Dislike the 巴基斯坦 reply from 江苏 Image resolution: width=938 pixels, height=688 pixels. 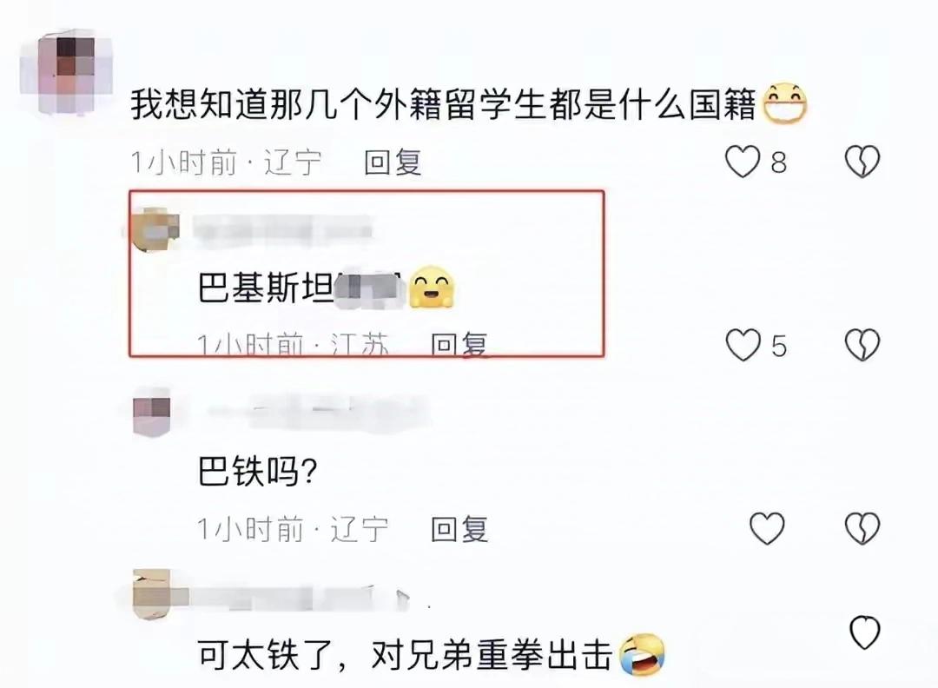pos(862,345)
